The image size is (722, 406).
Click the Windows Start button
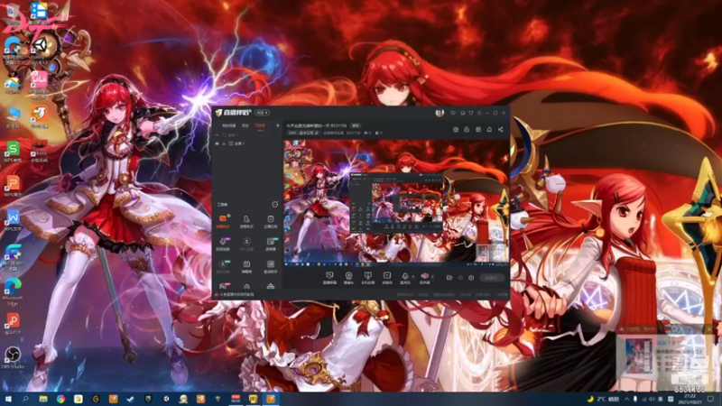click(8, 399)
